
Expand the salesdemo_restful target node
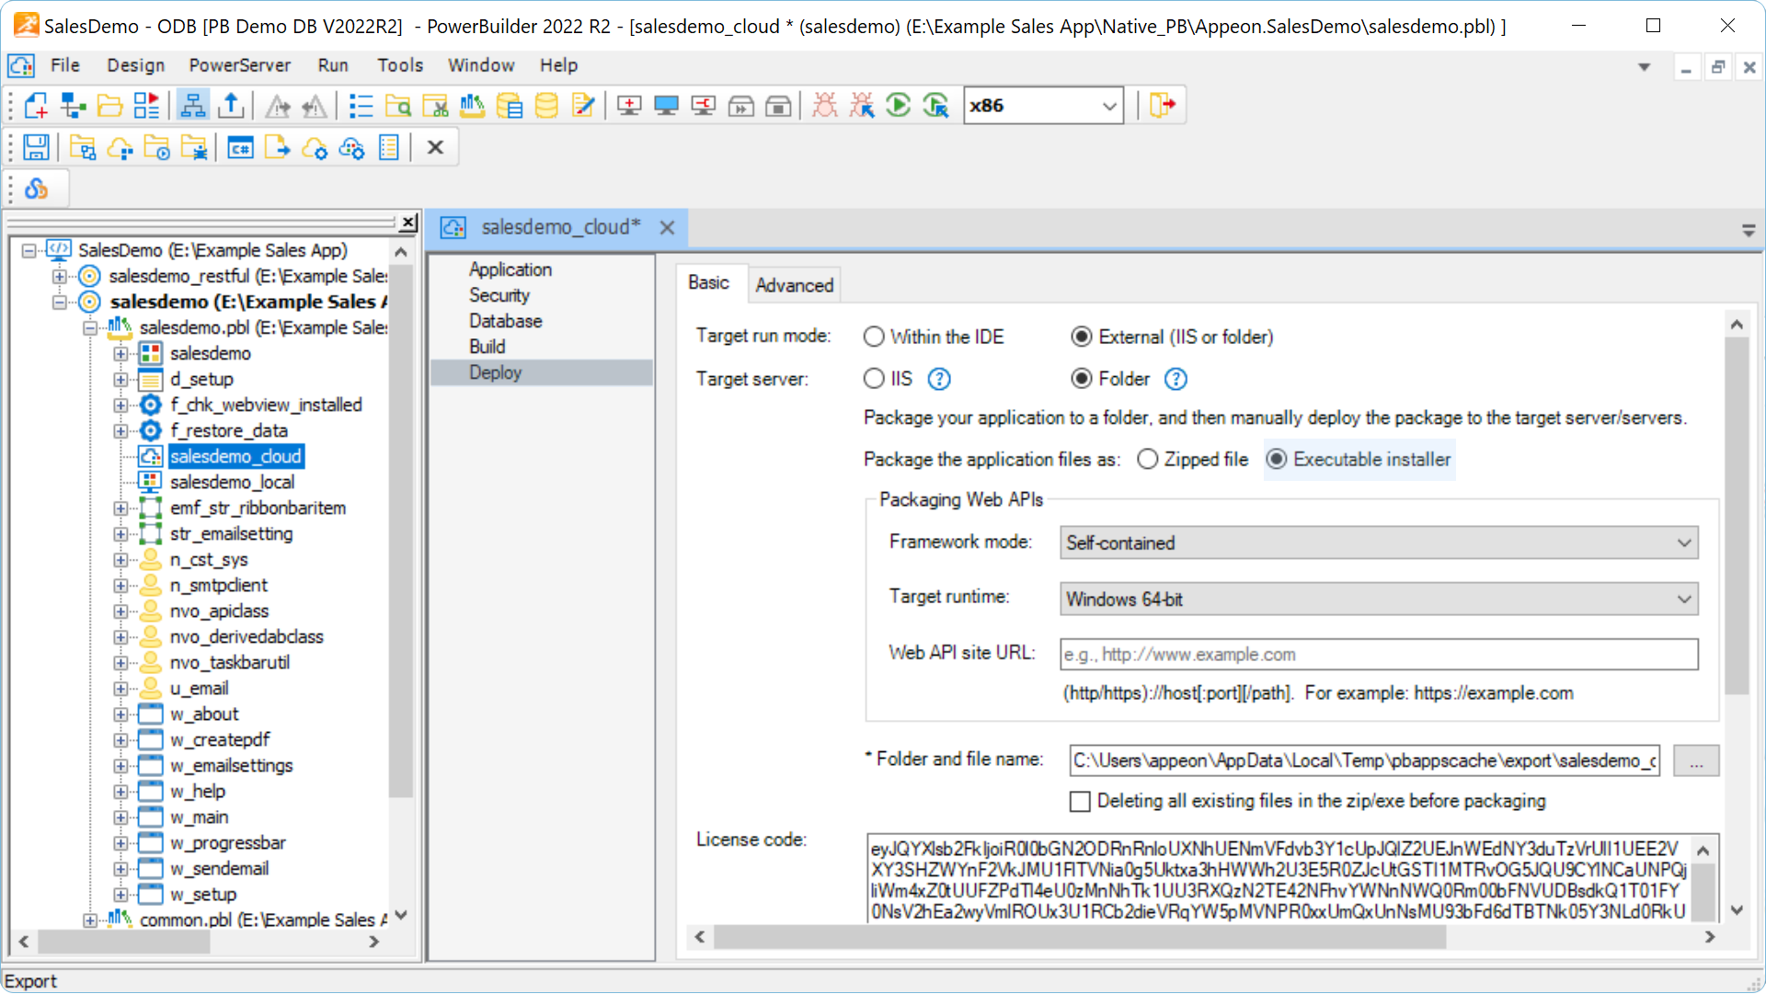pyautogui.click(x=60, y=276)
